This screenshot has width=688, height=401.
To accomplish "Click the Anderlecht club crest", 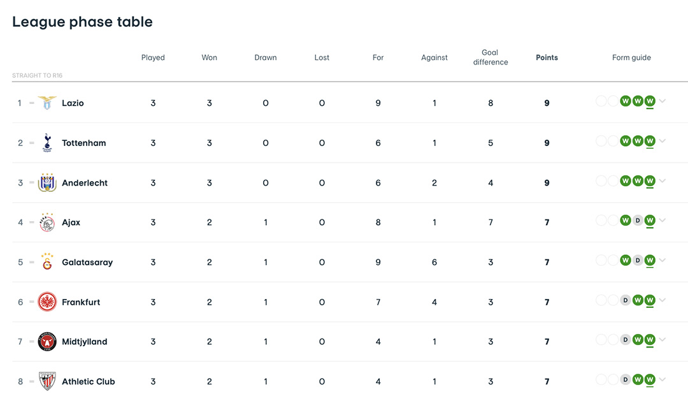I will coord(47,182).
